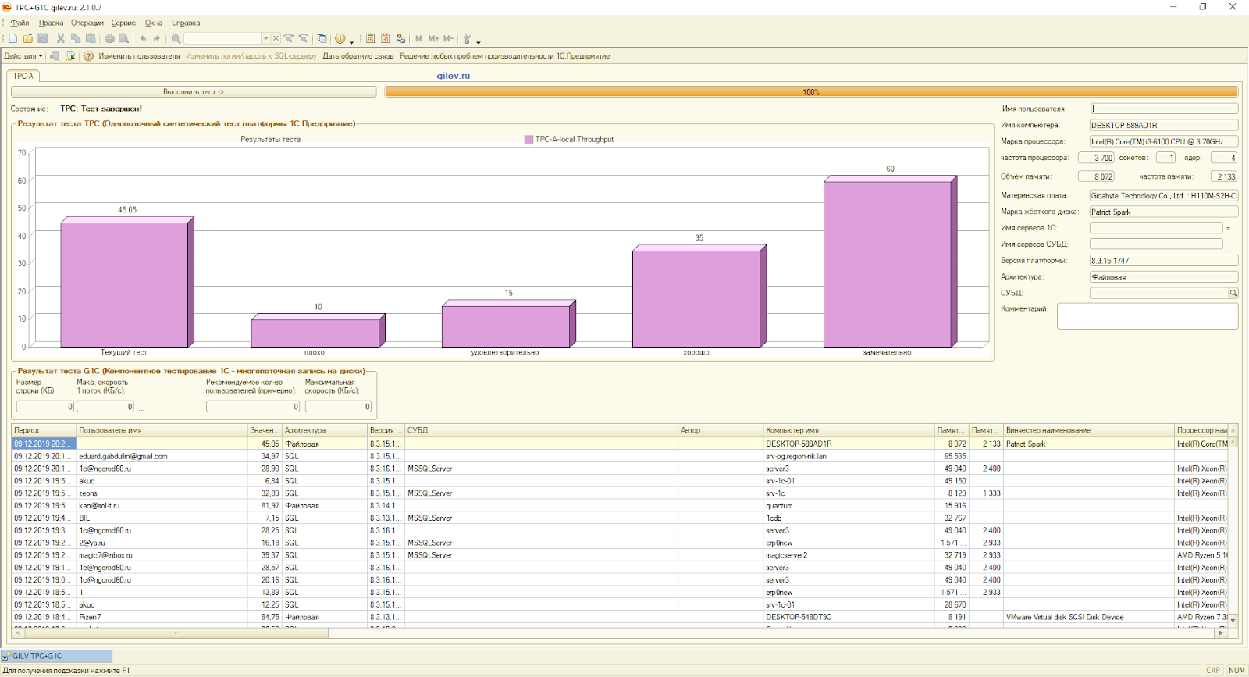This screenshot has width=1249, height=677.
Task: Click Дать обратную связь button
Action: pyautogui.click(x=358, y=56)
